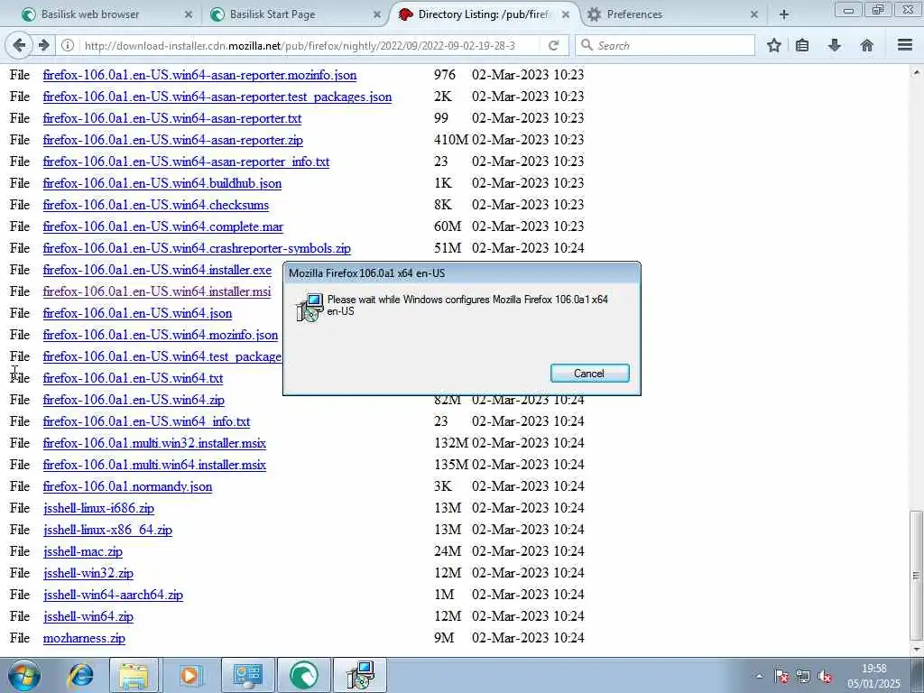Viewport: 924px width, 693px height.
Task: Reload the current page
Action: click(x=553, y=45)
